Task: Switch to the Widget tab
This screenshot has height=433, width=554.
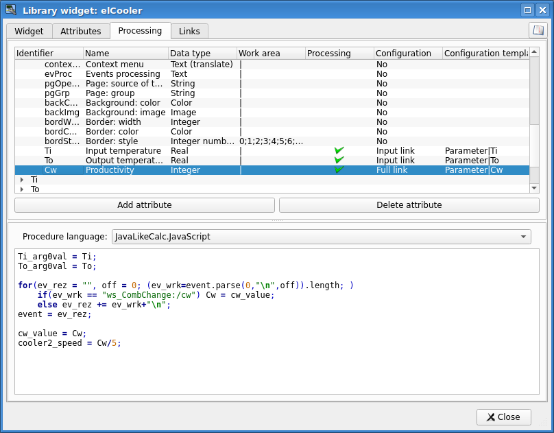Action: click(29, 32)
